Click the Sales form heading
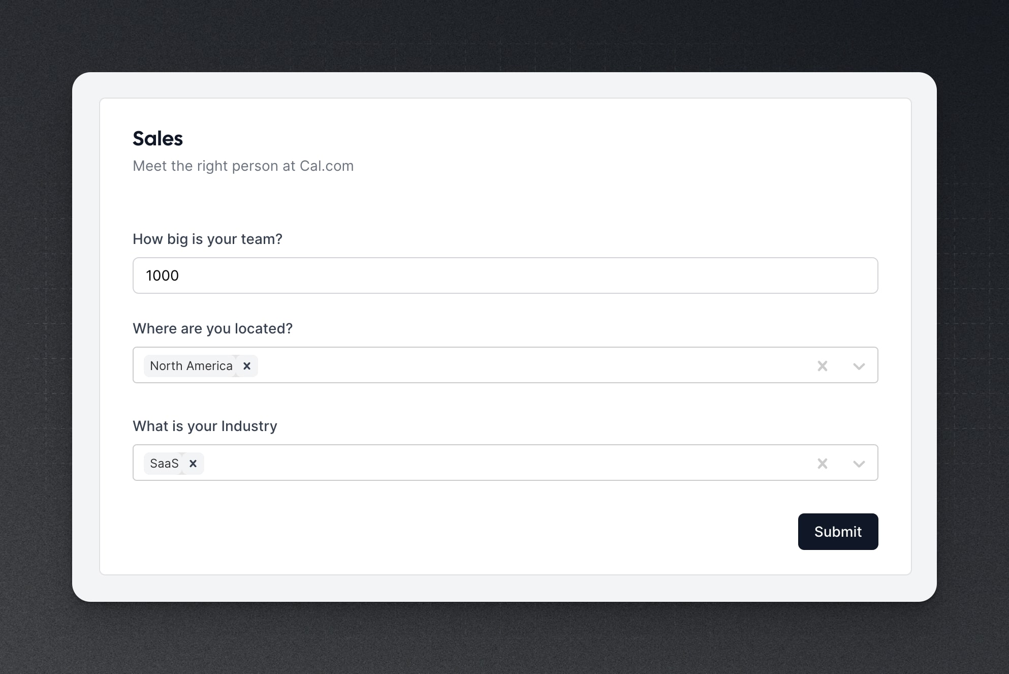Screen dimensions: 1009x674 (157, 138)
